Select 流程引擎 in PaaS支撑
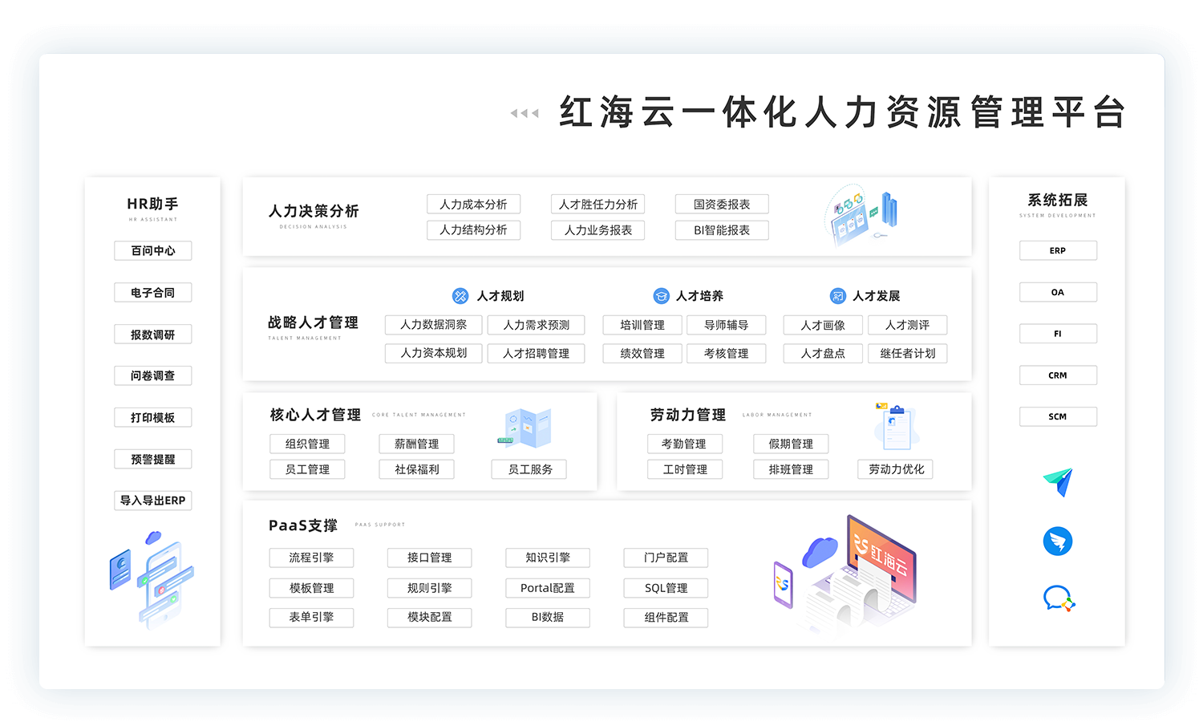The height and width of the screenshot is (722, 1203). 312,558
